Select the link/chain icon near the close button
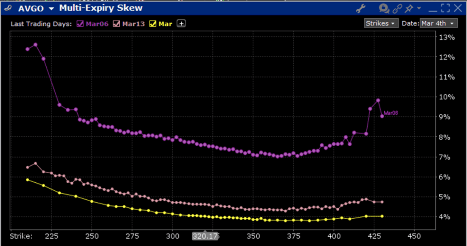This screenshot has height=246, width=467. [397, 8]
